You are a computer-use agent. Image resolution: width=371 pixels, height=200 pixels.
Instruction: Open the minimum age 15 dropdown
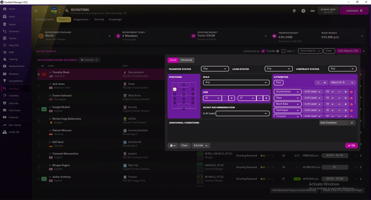click(212, 98)
